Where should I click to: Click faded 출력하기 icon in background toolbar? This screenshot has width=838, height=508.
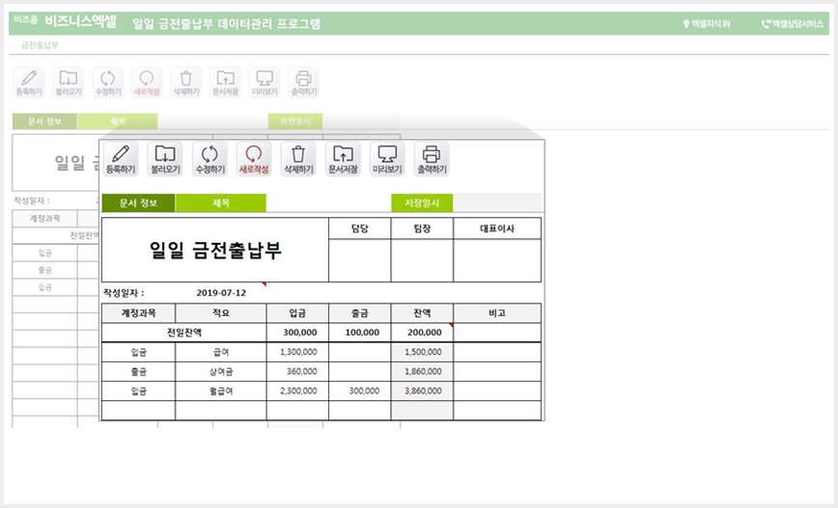coord(303,82)
